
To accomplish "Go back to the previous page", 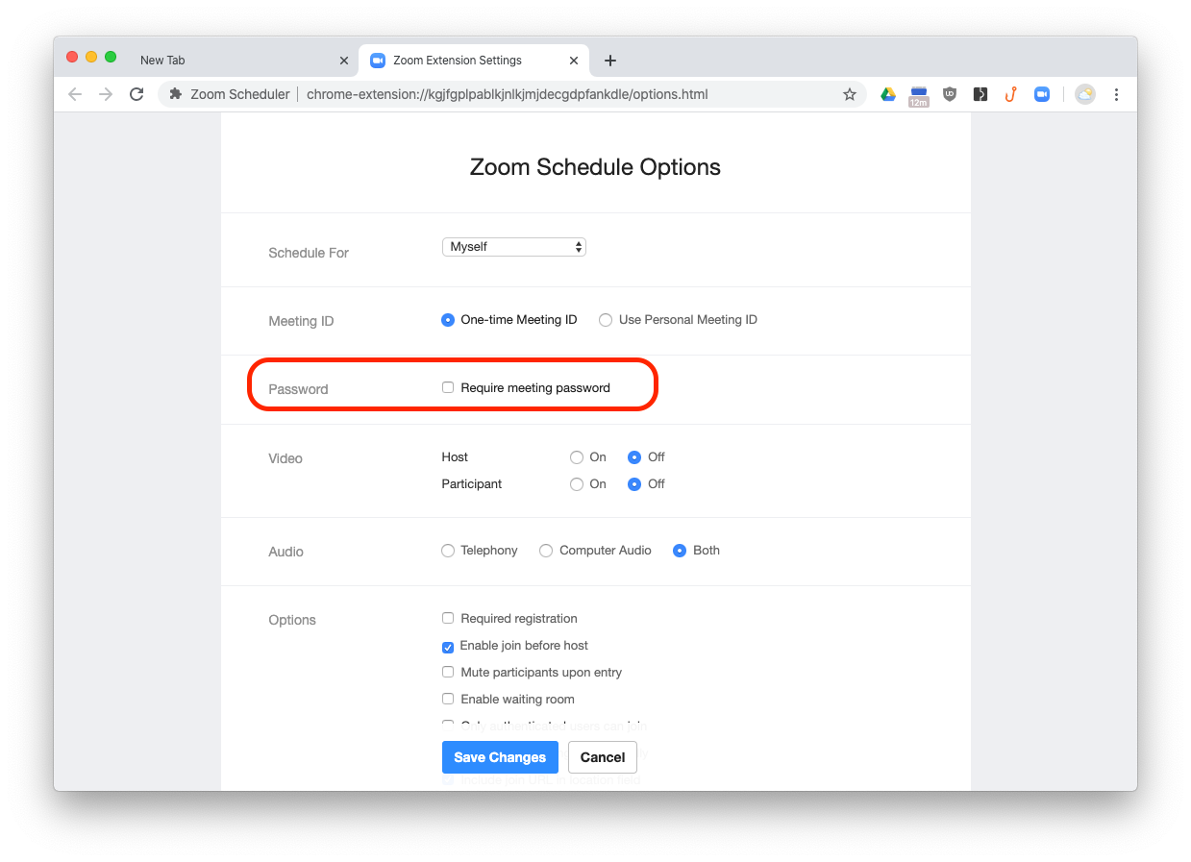I will [x=75, y=94].
